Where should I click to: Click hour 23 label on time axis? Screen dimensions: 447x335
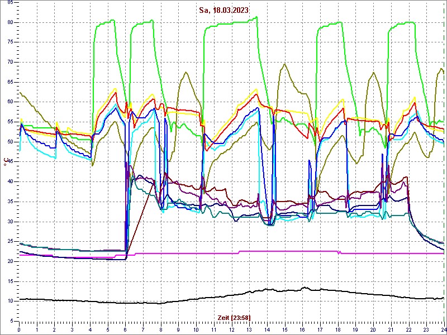point(426,329)
